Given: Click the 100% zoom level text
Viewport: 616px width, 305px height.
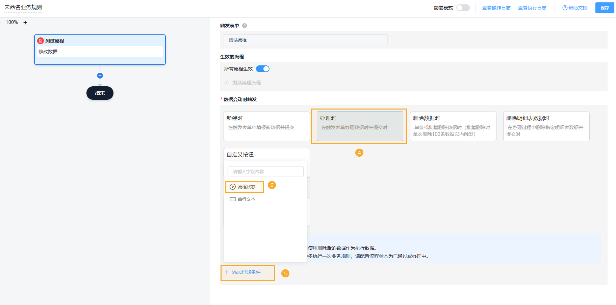Looking at the screenshot, I should click(12, 22).
